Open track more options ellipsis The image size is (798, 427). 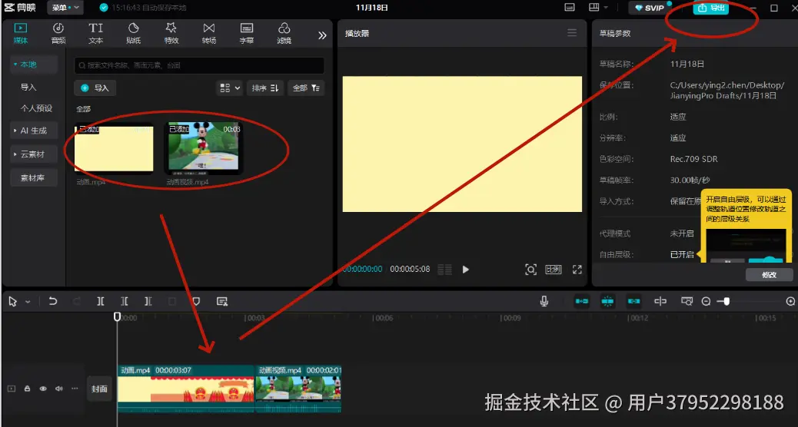[x=75, y=389]
